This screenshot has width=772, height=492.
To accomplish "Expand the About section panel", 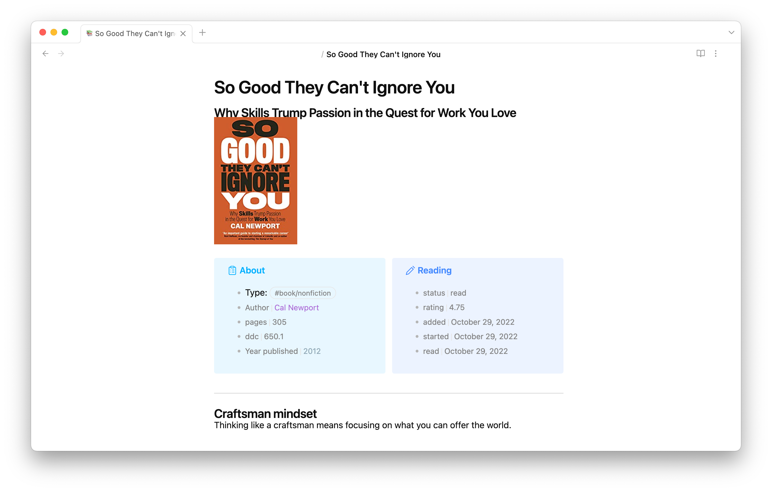I will [x=251, y=270].
